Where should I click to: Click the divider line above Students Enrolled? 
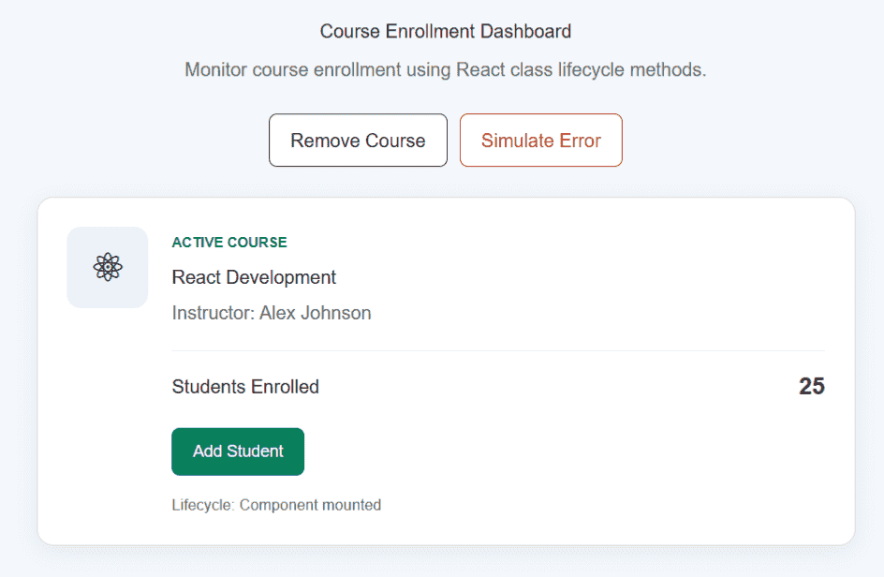coord(498,351)
